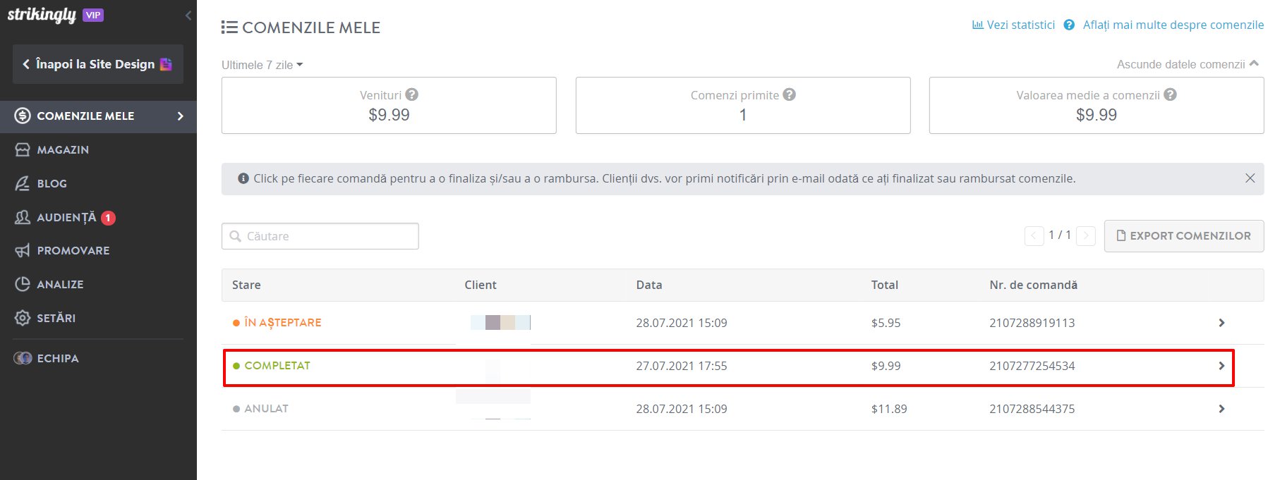
Task: Dismiss the info banner with the X
Action: pyautogui.click(x=1250, y=178)
